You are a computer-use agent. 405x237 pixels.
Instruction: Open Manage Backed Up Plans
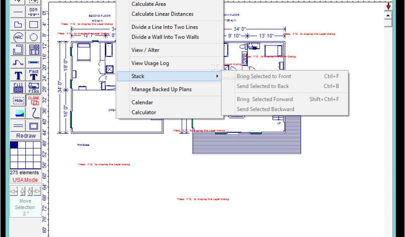pyautogui.click(x=161, y=89)
